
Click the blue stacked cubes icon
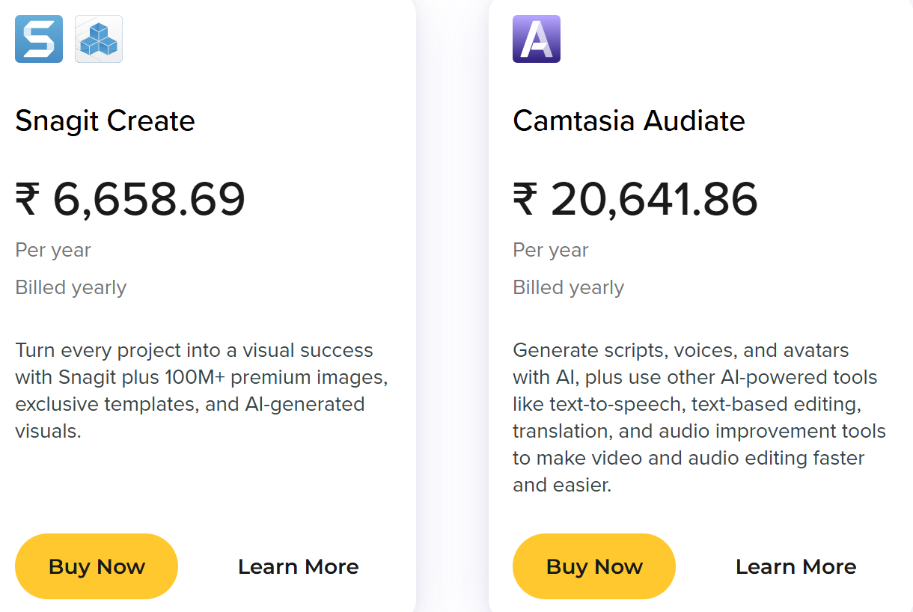coord(99,39)
